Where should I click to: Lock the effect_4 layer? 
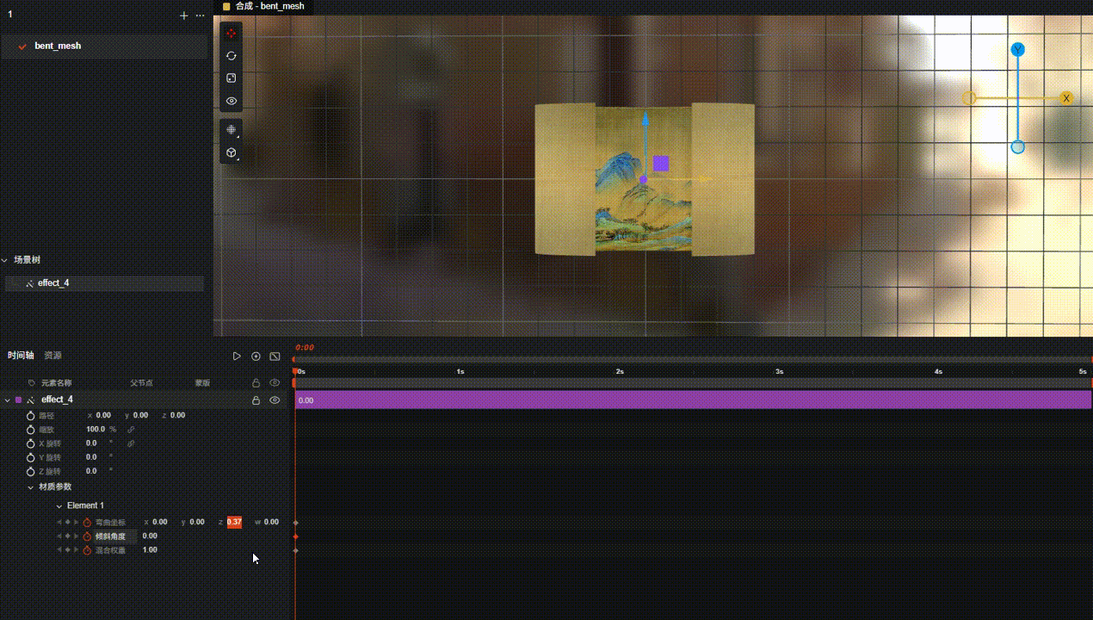(x=256, y=400)
